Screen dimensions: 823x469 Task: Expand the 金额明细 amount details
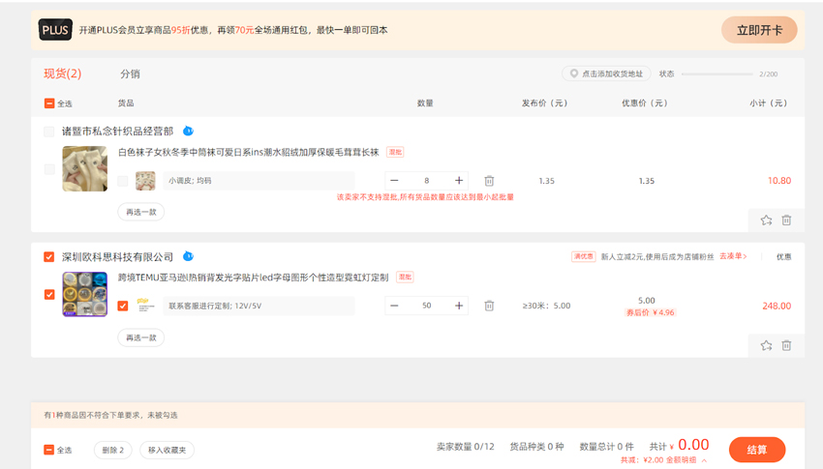686,460
